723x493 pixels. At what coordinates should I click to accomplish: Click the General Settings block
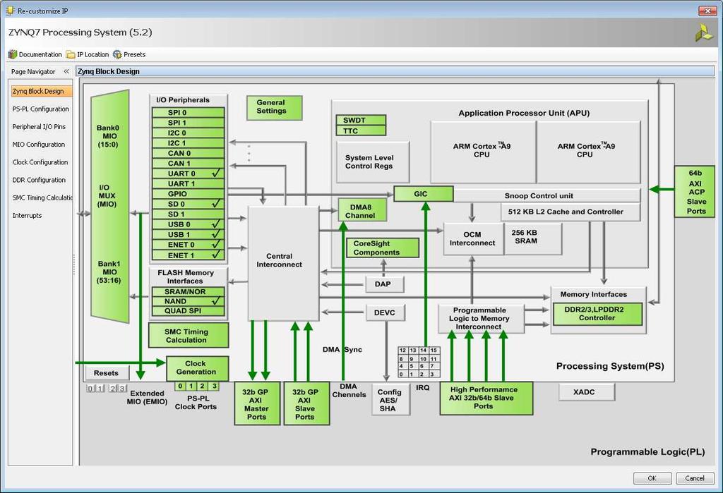pos(275,107)
